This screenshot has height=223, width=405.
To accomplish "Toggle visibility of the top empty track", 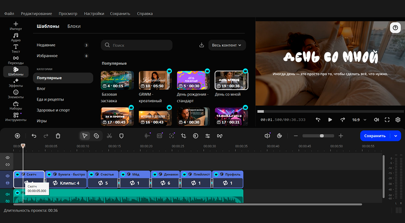I will 8,158.
